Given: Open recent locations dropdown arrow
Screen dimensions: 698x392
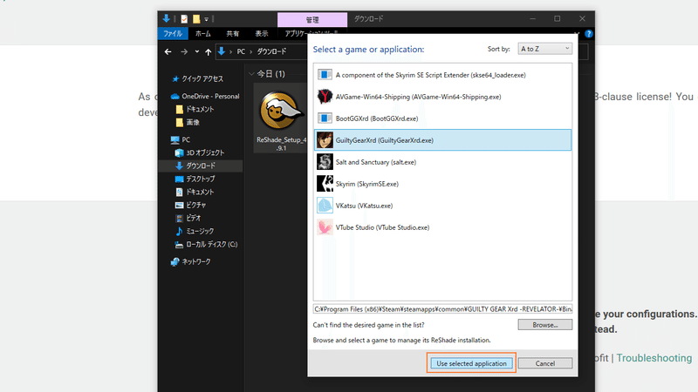Looking at the screenshot, I should pos(197,52).
